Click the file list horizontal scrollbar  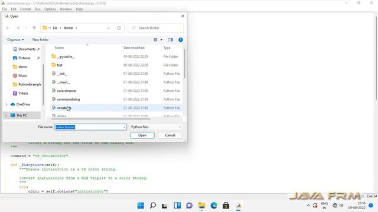tap(100, 119)
